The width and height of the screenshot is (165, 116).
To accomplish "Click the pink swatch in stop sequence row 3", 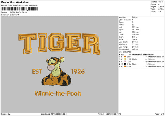I will (x=125, y=62).
